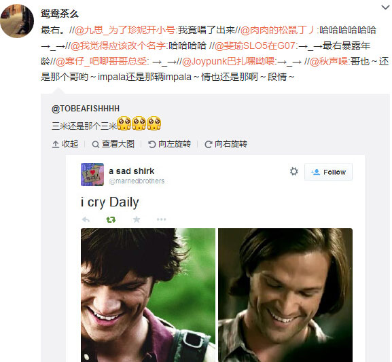Click the tweet reply arrow icon
Viewport: 392px width, 362px height.
coord(86,219)
